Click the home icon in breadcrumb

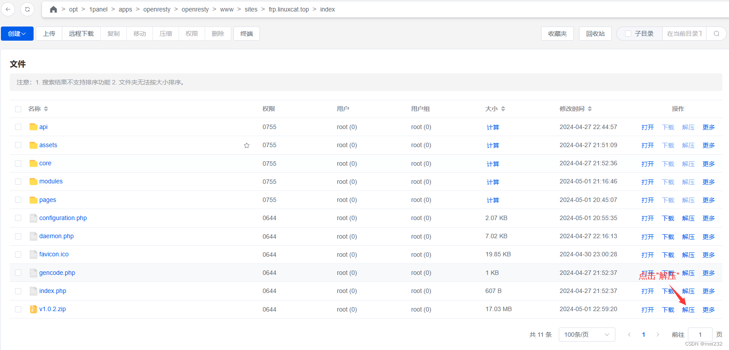tap(53, 9)
